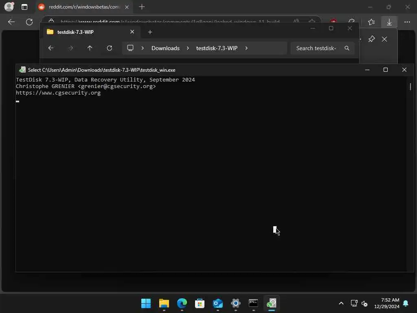The height and width of the screenshot is (313, 417).
Task: Open Microsoft Store from the taskbar
Action: tap(200, 303)
